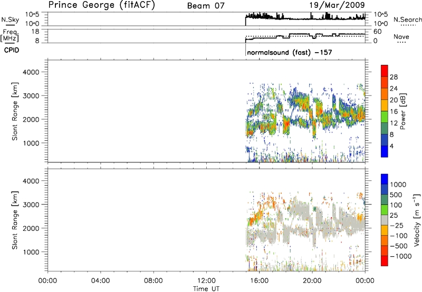This screenshot has height=292, width=422.
Task: Click the Slant Range title of power panel
Action: (15, 111)
